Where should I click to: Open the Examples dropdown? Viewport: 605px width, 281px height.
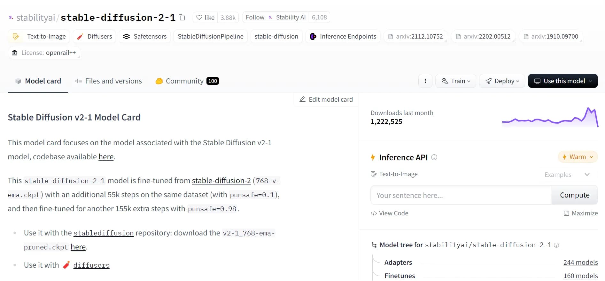567,175
